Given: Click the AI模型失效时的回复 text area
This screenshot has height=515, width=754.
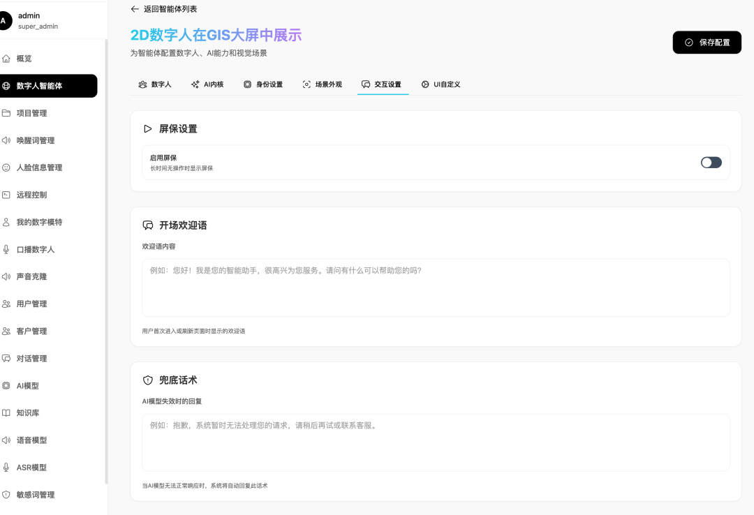Looking at the screenshot, I should tap(436, 442).
